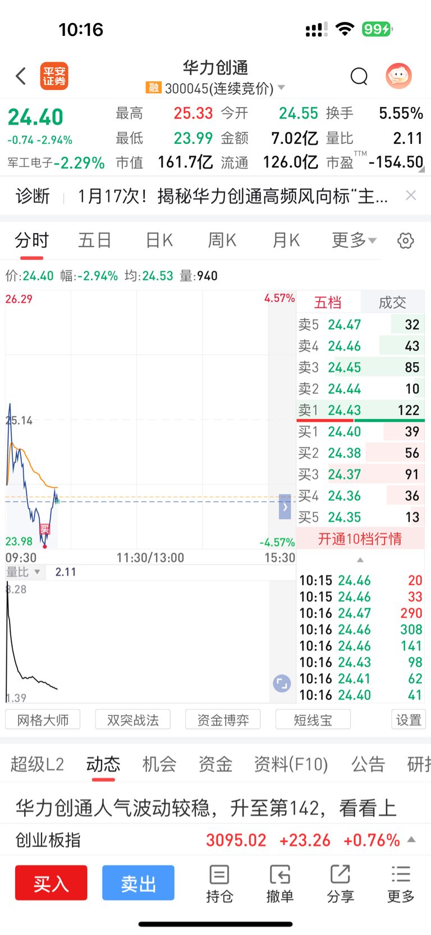This screenshot has height=935, width=431.
Task: Open the mascot assistant avatar
Action: [398, 76]
